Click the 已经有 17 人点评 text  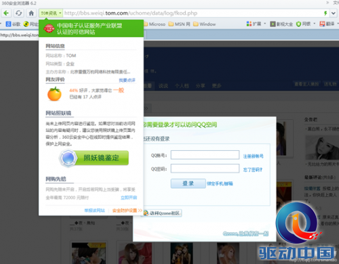[85, 97]
